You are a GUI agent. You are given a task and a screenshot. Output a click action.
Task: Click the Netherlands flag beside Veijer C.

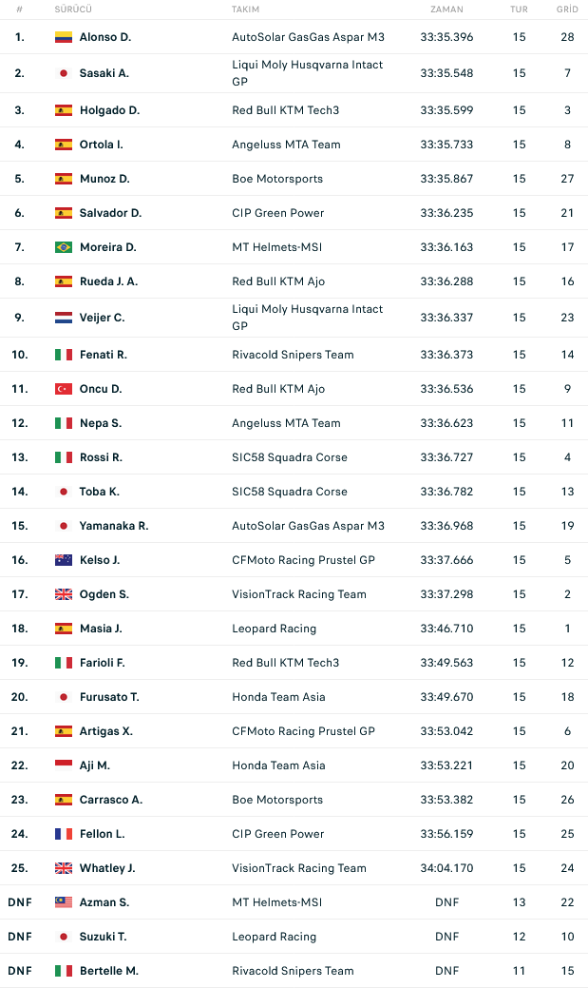pos(63,318)
